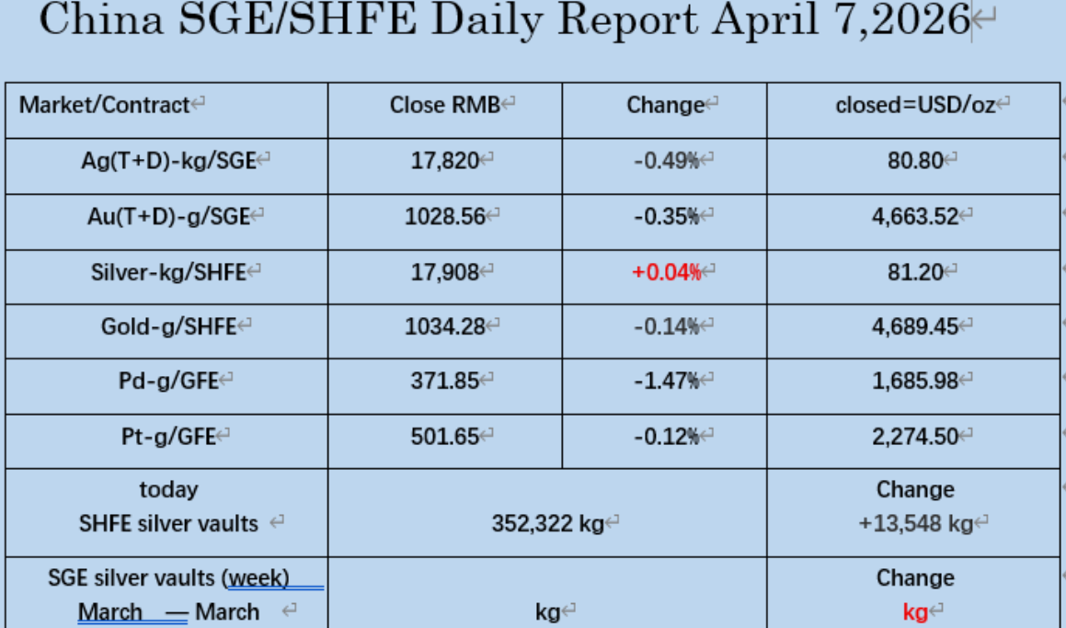Viewport: 1066px width, 628px height.
Task: Click the 352,322 kg vault amount
Action: (547, 523)
